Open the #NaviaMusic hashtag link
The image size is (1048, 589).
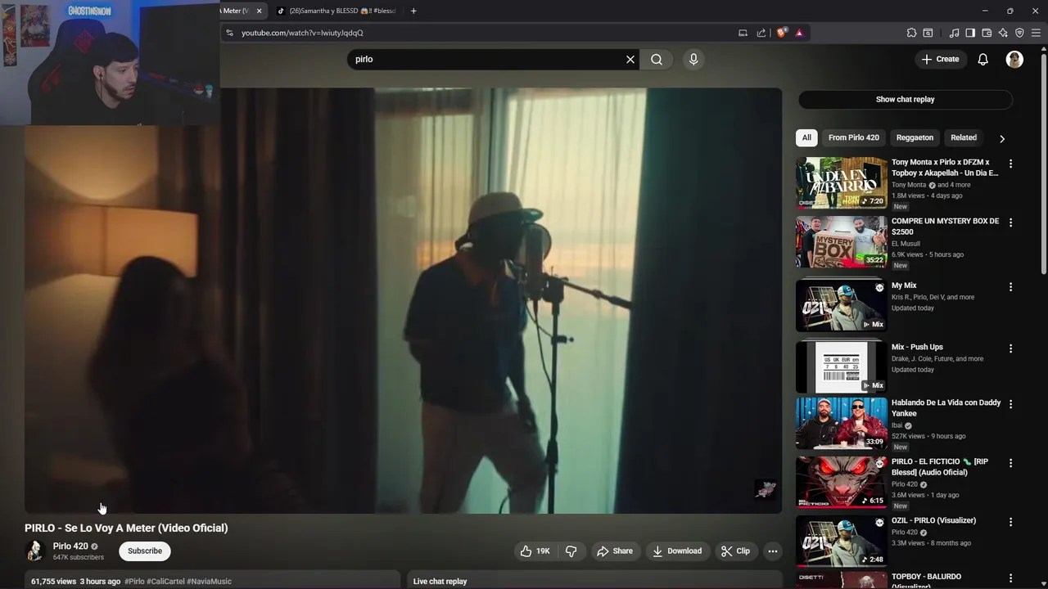pyautogui.click(x=209, y=582)
